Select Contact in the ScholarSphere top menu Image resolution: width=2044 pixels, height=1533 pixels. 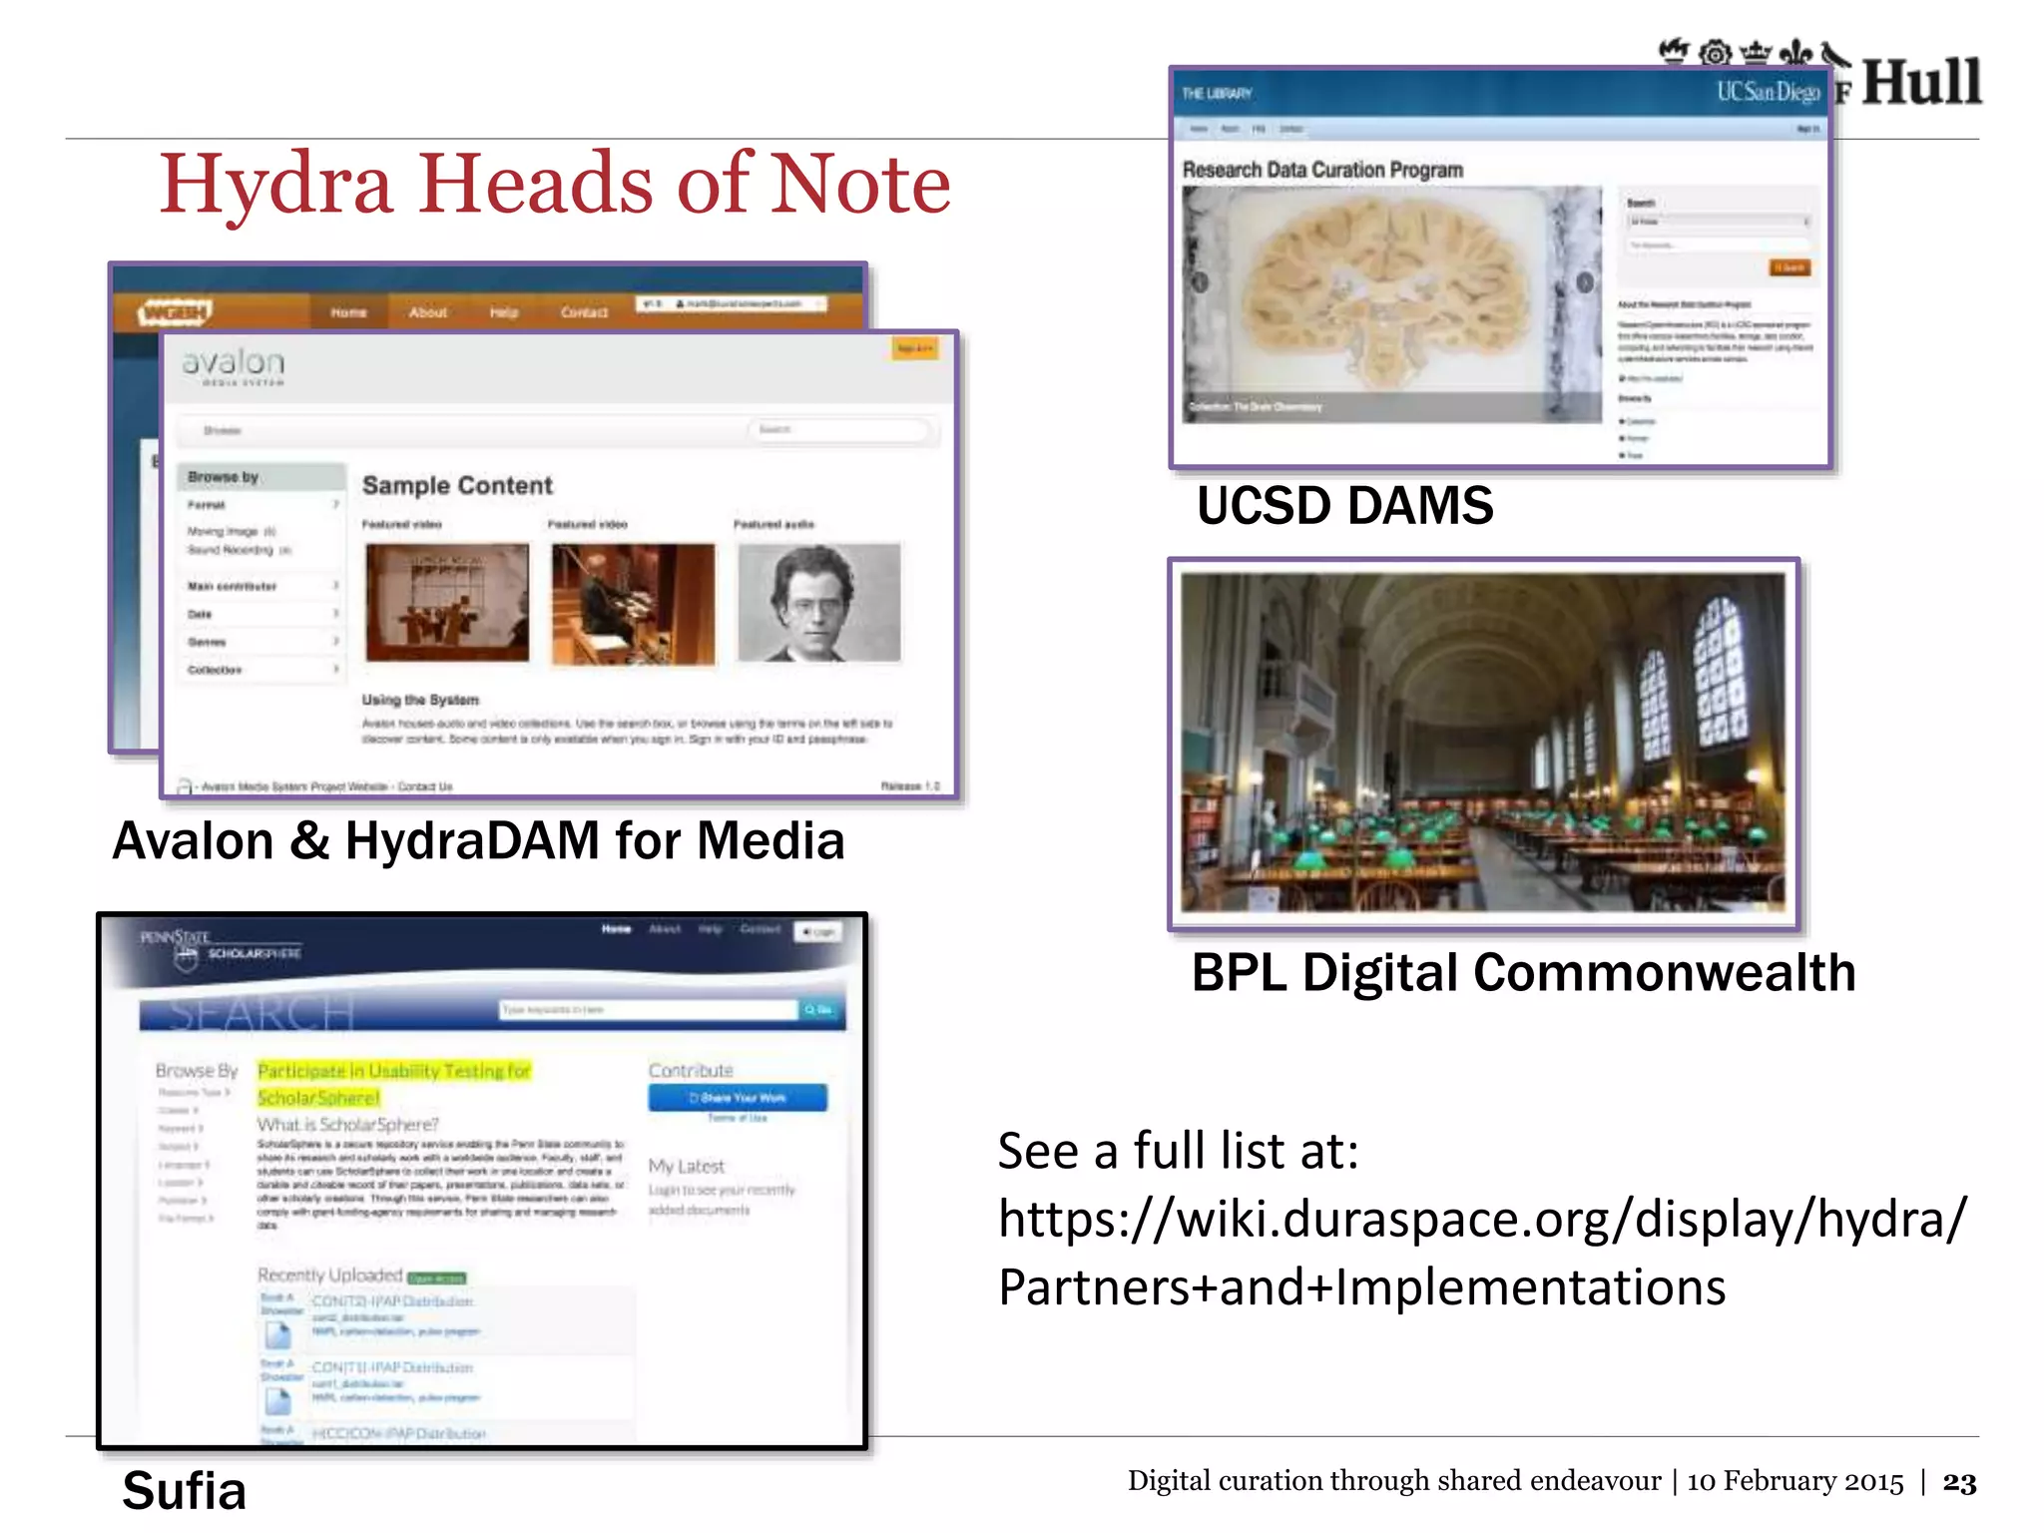tap(761, 929)
